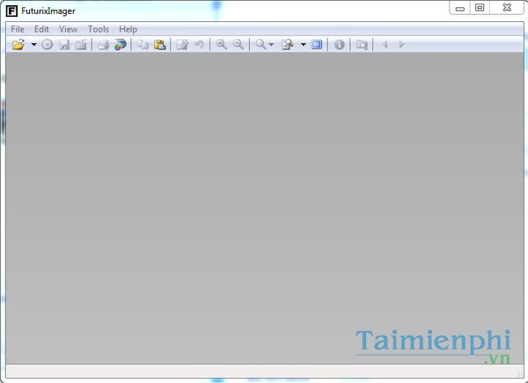This screenshot has height=383, width=528.
Task: Open the zoom level dropdown arrow
Action: pyautogui.click(x=271, y=45)
